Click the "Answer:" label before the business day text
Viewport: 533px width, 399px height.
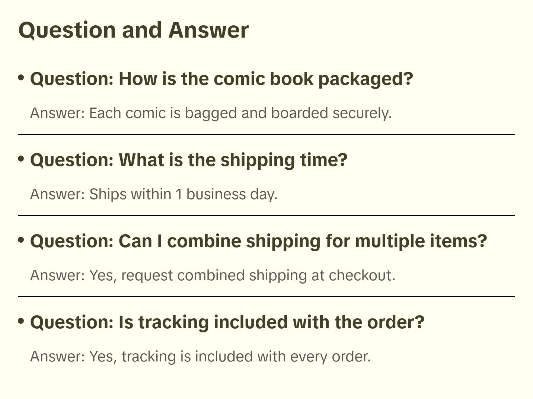58,194
